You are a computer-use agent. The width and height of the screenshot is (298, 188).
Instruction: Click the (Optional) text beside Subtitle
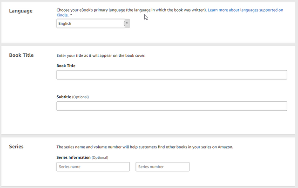click(x=81, y=97)
